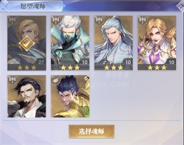Image resolution: width=184 pixels, height=145 pixels.
Task: Close the 愿望魂师 dialog with the X
Action: 181,6
